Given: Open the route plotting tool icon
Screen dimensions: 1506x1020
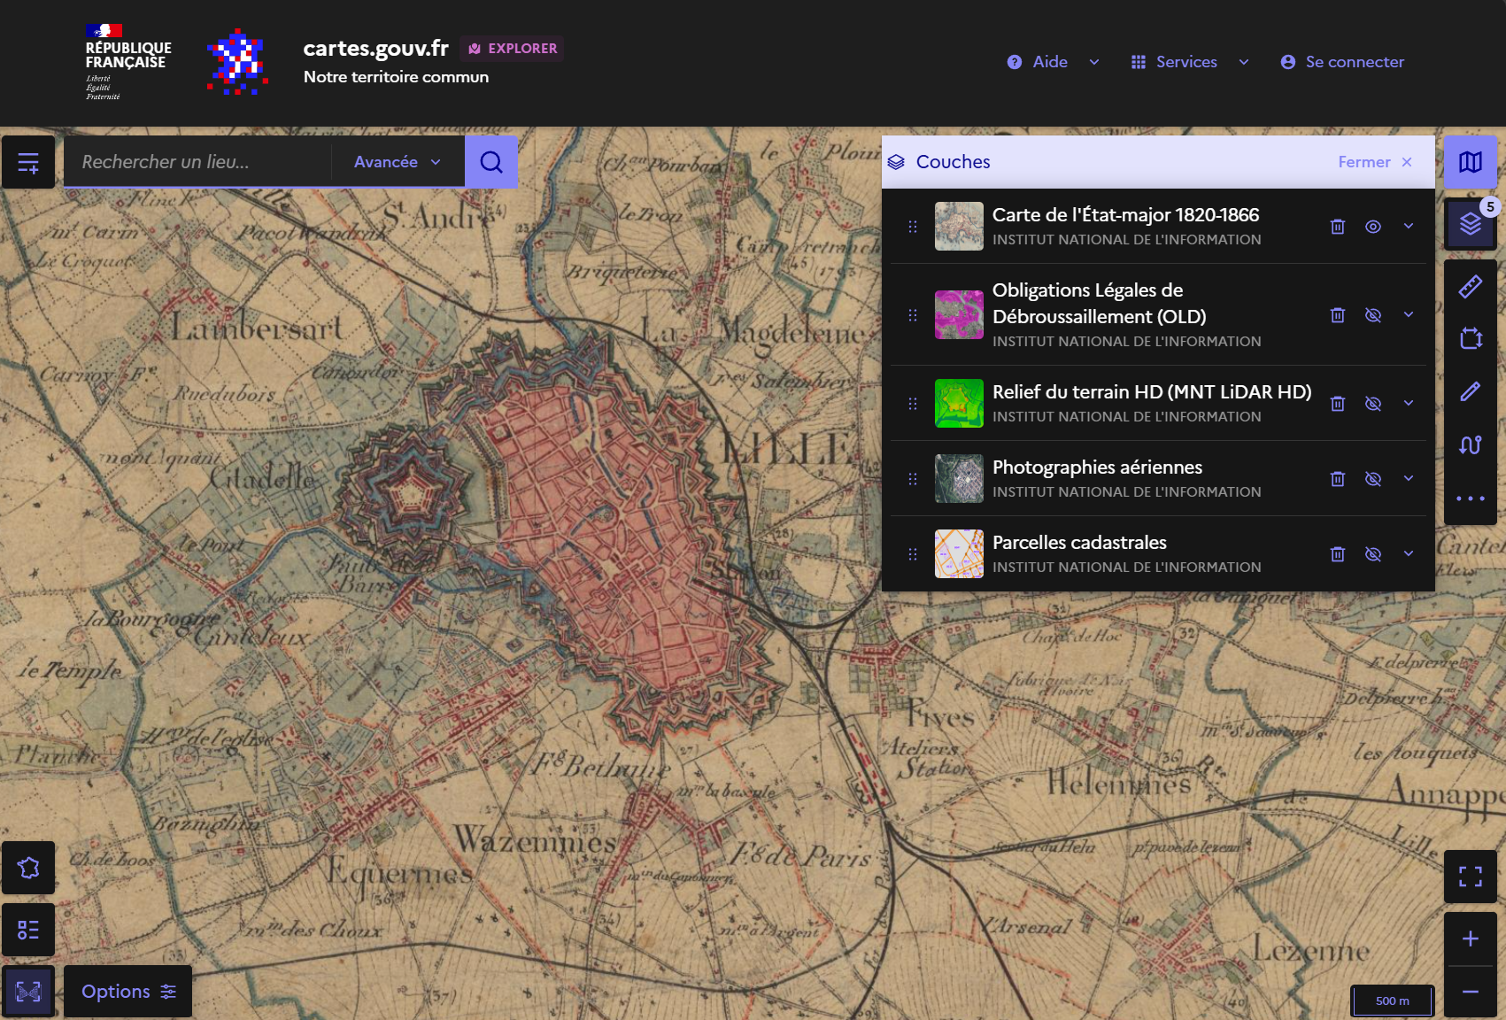Looking at the screenshot, I should coord(1471,444).
